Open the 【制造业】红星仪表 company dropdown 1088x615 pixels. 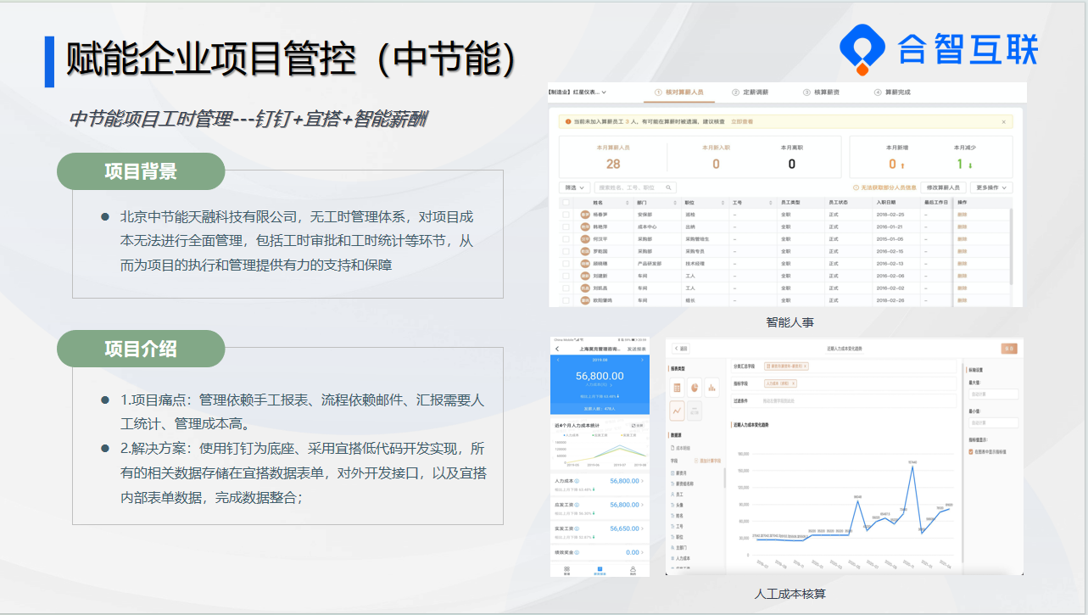coord(577,92)
